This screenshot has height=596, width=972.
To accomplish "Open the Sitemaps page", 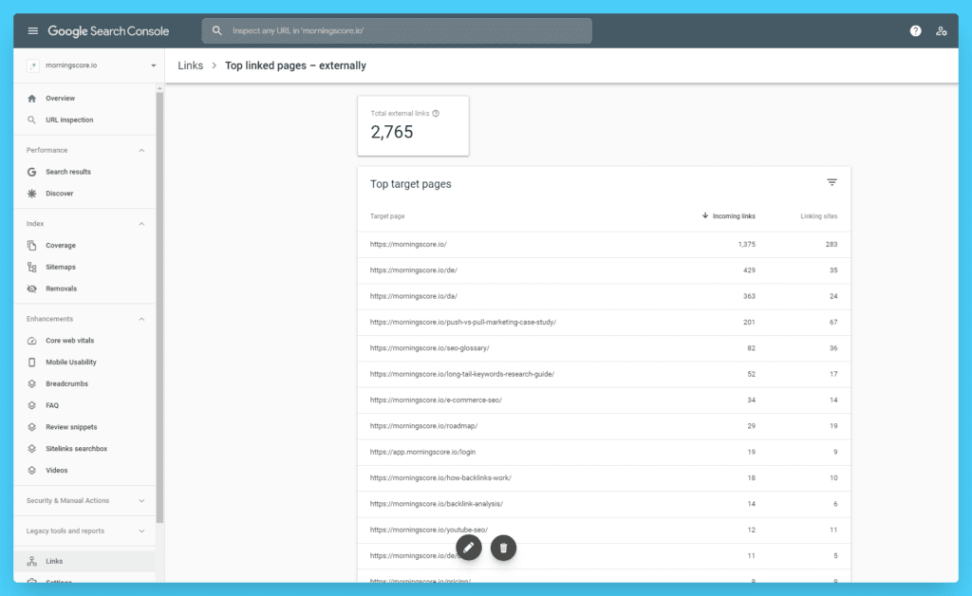I will (84, 267).
